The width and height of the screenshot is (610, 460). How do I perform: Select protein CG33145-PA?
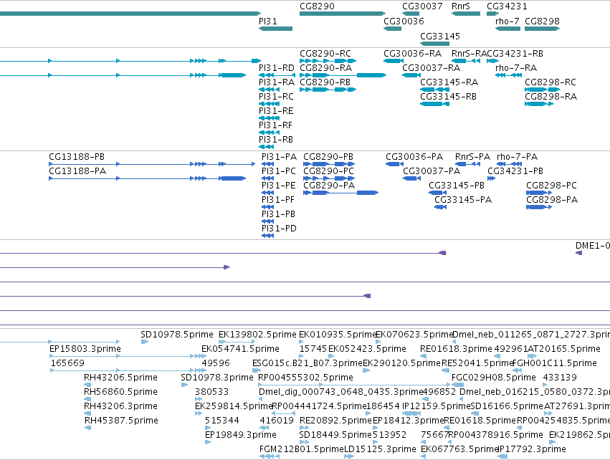[440, 207]
